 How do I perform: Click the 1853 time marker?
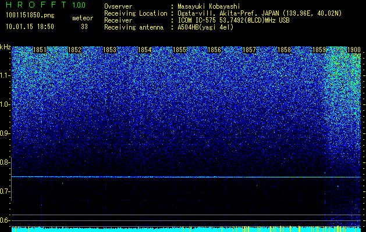110,50
